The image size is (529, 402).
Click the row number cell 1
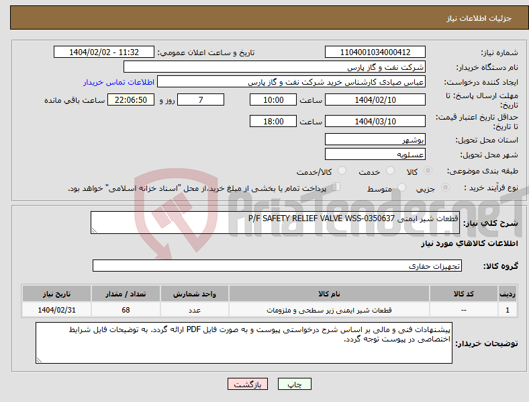(x=508, y=310)
